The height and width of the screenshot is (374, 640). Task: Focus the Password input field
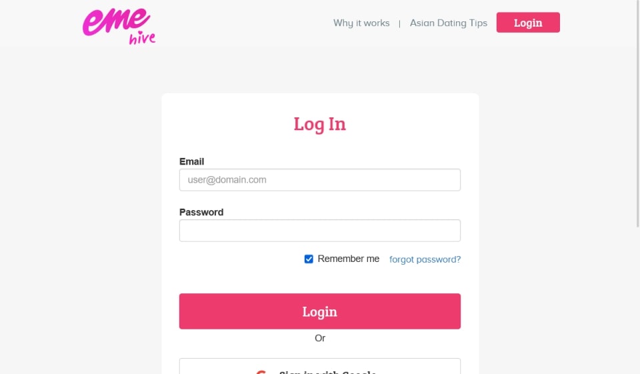point(319,231)
